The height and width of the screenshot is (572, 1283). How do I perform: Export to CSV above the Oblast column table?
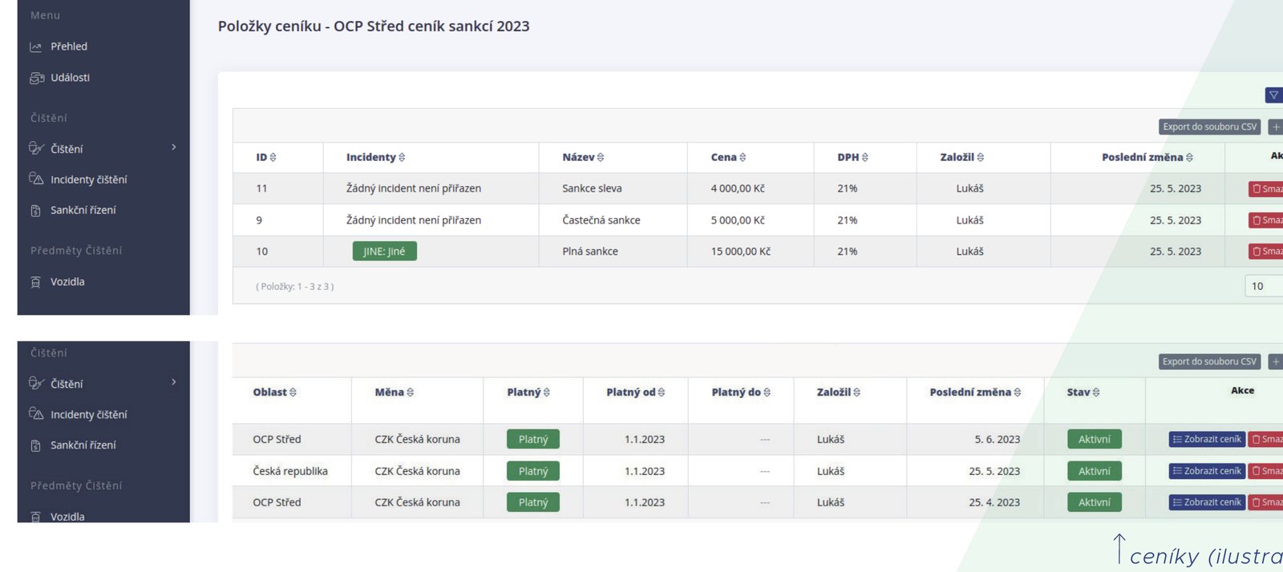[x=1210, y=361]
